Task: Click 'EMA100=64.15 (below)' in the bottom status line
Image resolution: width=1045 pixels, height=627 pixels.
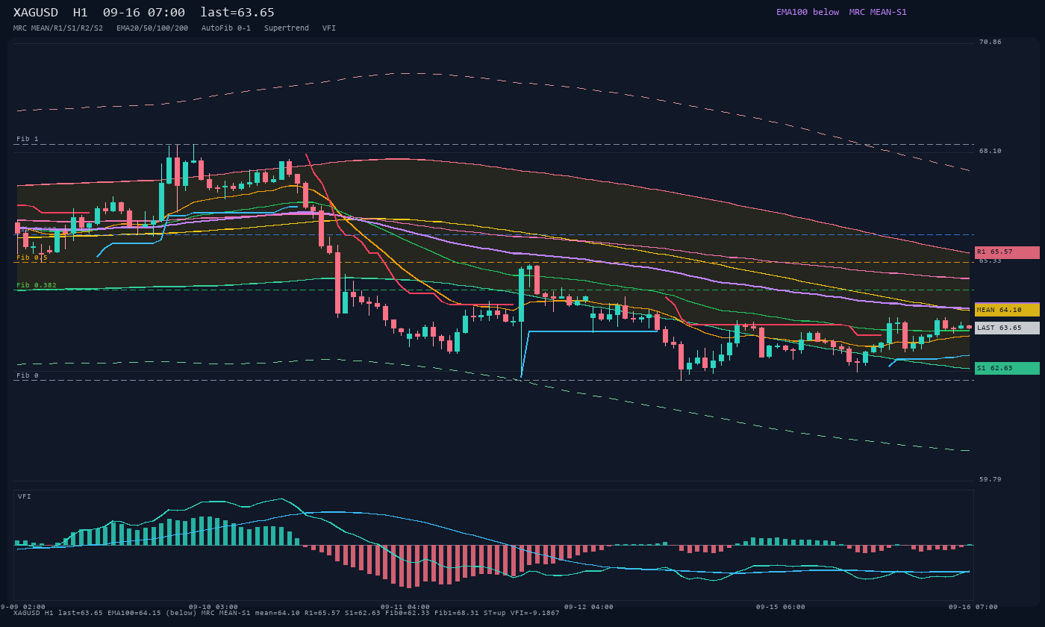Action: pyautogui.click(x=152, y=613)
